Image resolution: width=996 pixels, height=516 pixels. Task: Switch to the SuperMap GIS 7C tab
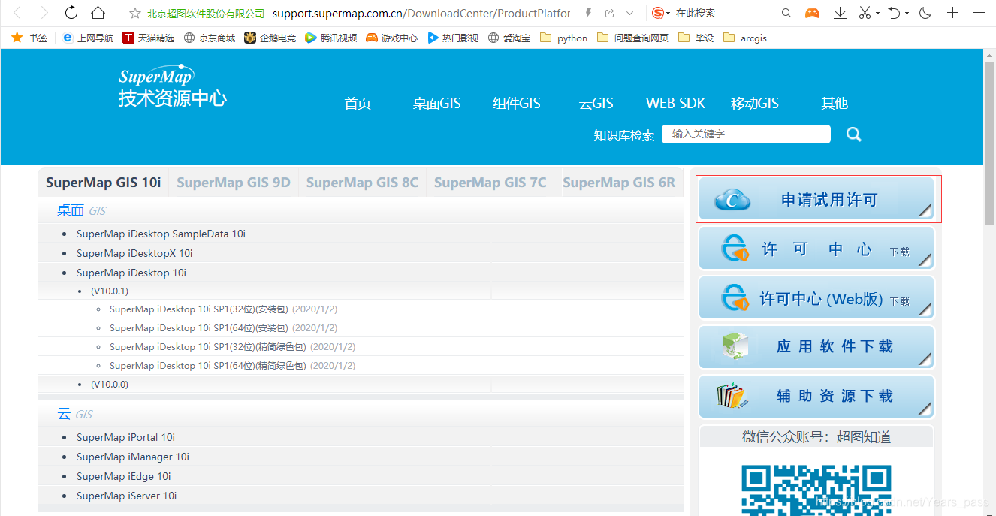[490, 183]
